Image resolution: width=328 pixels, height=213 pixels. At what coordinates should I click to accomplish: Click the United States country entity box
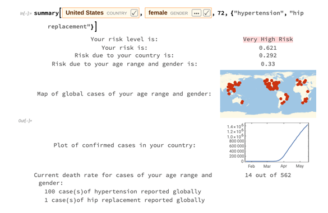click(x=101, y=13)
